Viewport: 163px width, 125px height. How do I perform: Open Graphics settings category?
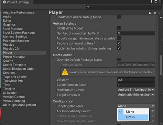[x=9, y=24]
